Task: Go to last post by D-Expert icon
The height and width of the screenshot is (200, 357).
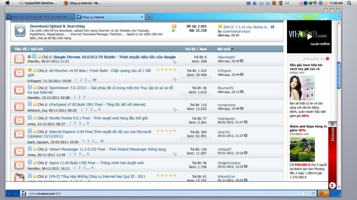Action: pyautogui.click(x=242, y=74)
